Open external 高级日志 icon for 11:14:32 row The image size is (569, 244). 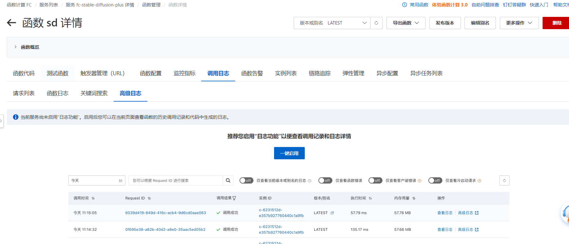(x=477, y=230)
